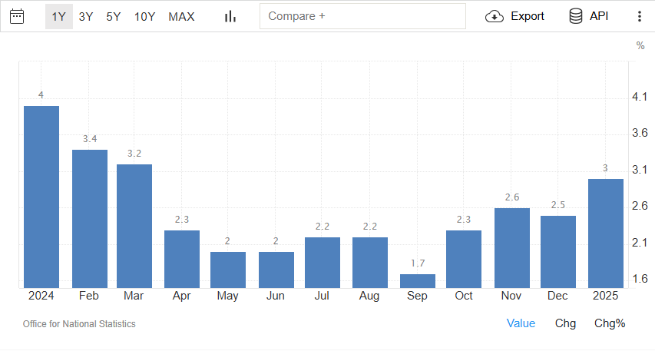Select the 2025 bar showing 3

click(606, 233)
